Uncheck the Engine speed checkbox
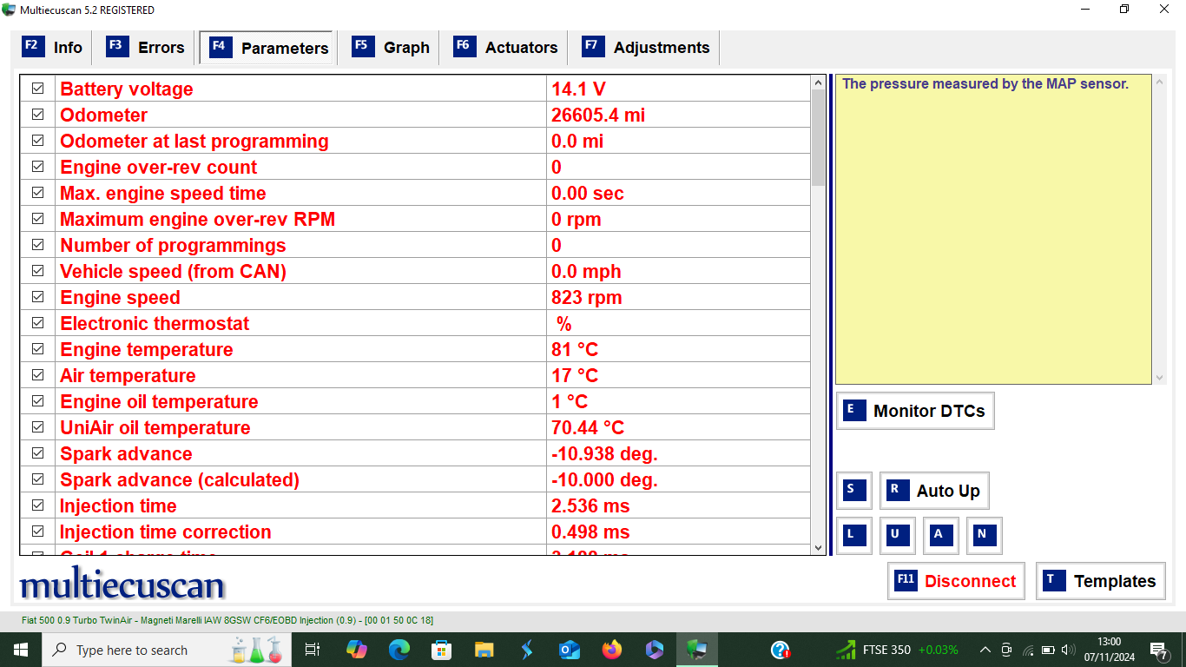The image size is (1186, 667). click(37, 297)
